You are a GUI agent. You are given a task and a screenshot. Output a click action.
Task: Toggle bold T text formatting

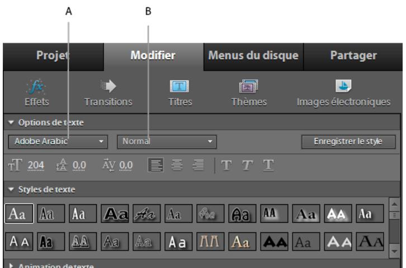coord(226,165)
